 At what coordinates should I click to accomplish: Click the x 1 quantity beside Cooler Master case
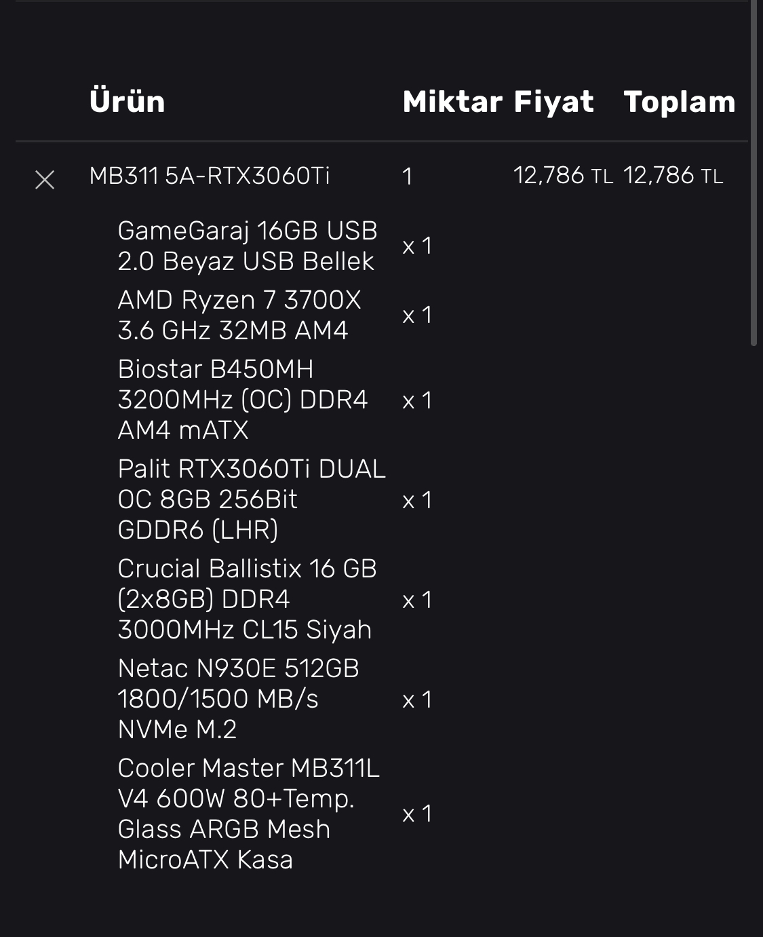(x=417, y=814)
